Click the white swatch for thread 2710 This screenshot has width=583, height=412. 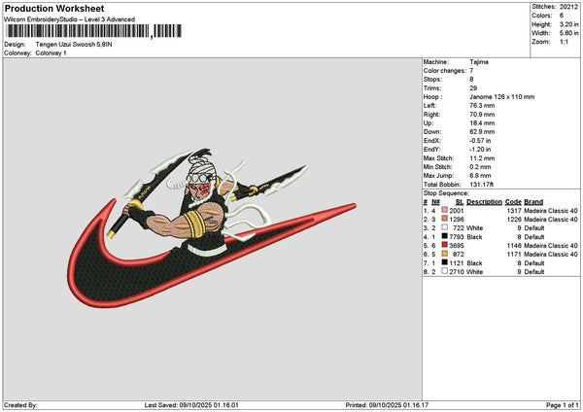pyautogui.click(x=444, y=271)
